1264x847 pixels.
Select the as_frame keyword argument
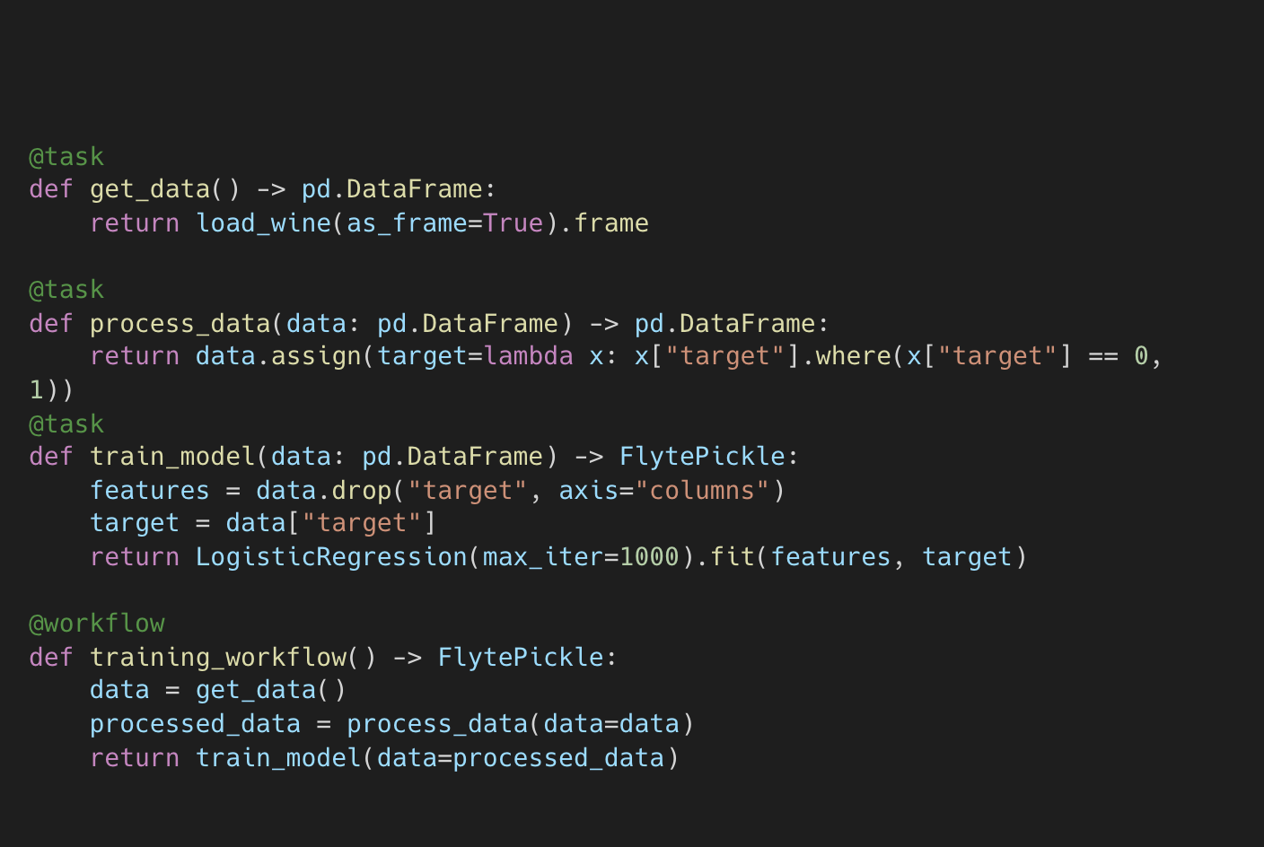[407, 223]
